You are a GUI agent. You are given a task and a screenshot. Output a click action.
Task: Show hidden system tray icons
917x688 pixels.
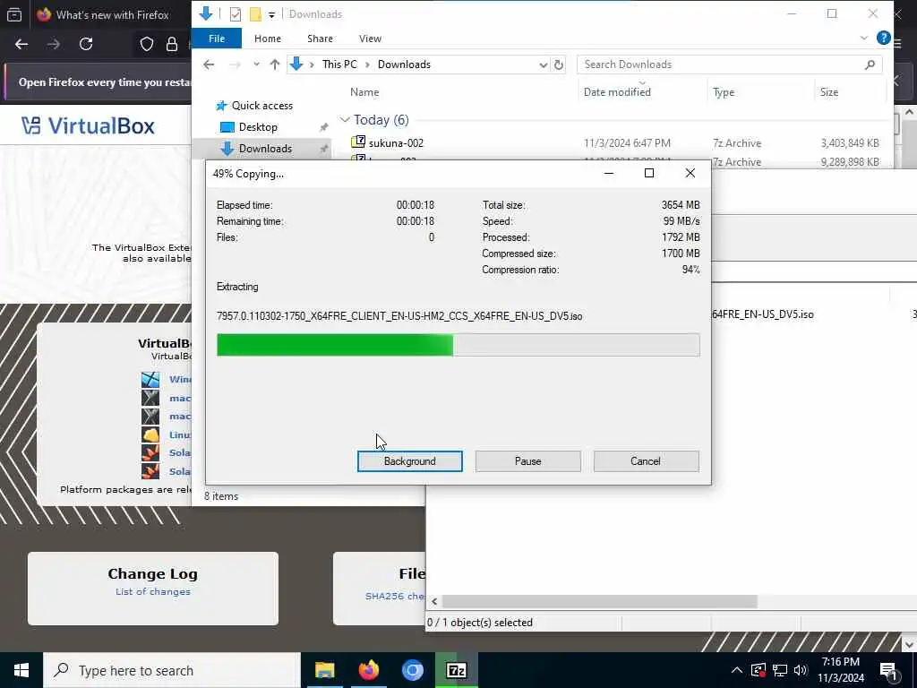737,670
